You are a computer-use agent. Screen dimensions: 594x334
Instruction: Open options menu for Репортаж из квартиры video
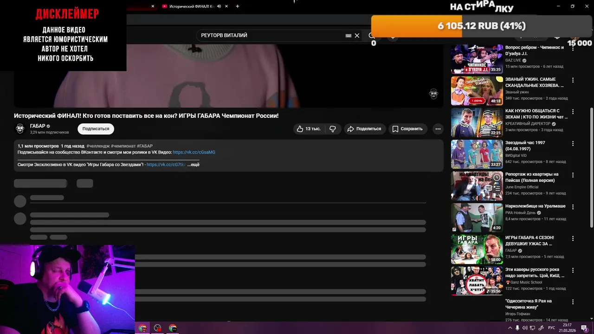pos(573,175)
